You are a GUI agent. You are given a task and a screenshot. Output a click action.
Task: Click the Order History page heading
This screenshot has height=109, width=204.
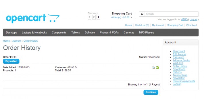click(x=22, y=48)
